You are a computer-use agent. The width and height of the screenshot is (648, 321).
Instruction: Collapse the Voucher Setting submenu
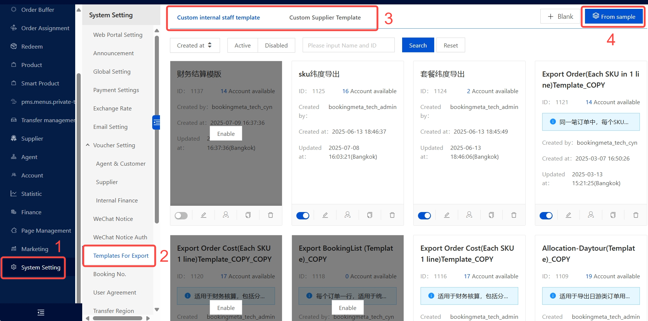point(88,145)
